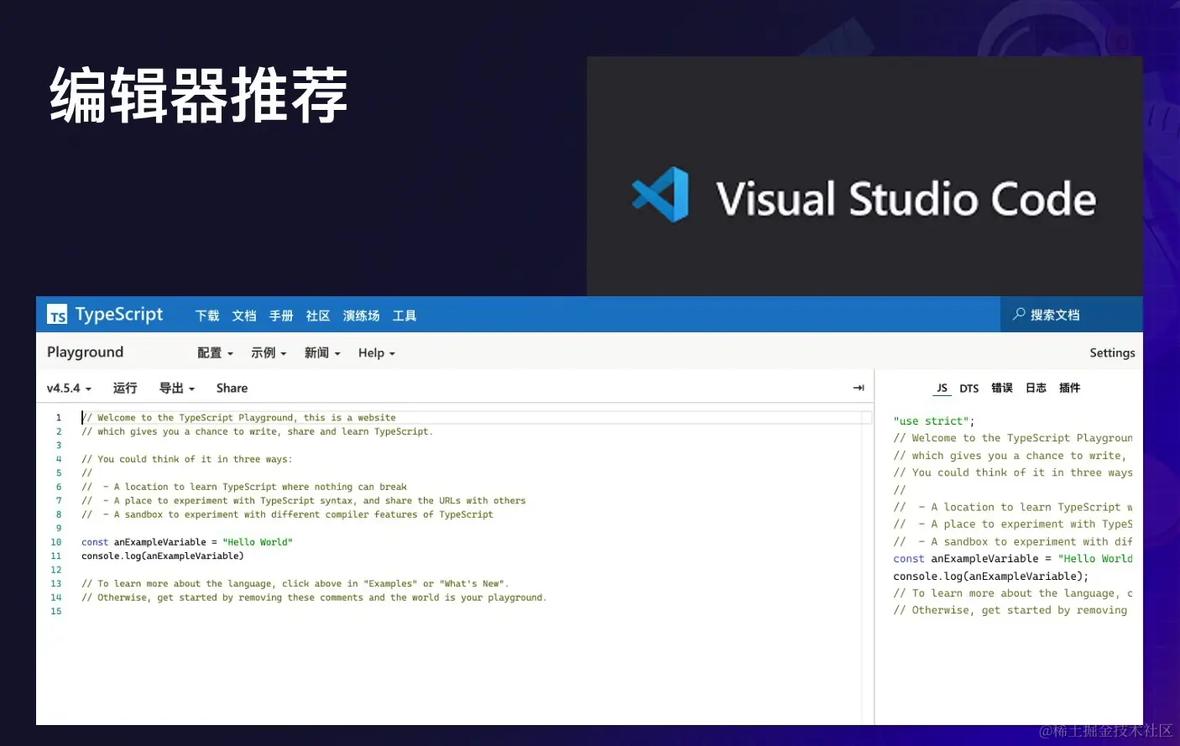This screenshot has height=746, width=1180.
Task: Expand the 新闻 dropdown menu
Action: point(322,352)
